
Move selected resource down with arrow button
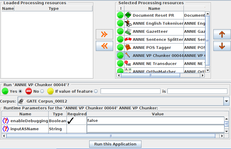point(222,46)
